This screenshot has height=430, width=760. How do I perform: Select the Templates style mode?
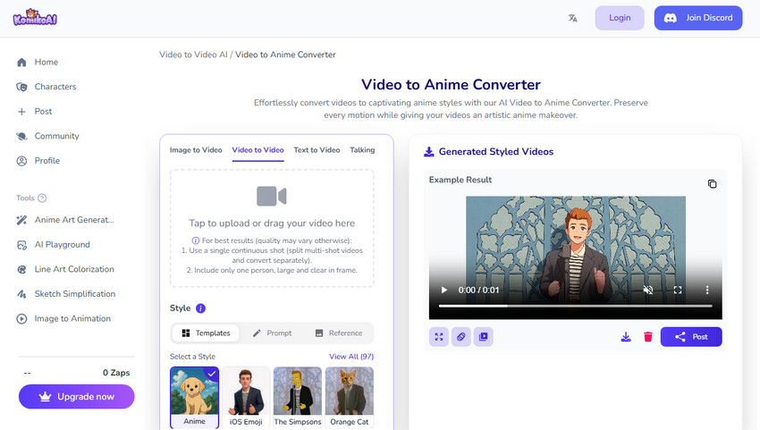(x=206, y=333)
